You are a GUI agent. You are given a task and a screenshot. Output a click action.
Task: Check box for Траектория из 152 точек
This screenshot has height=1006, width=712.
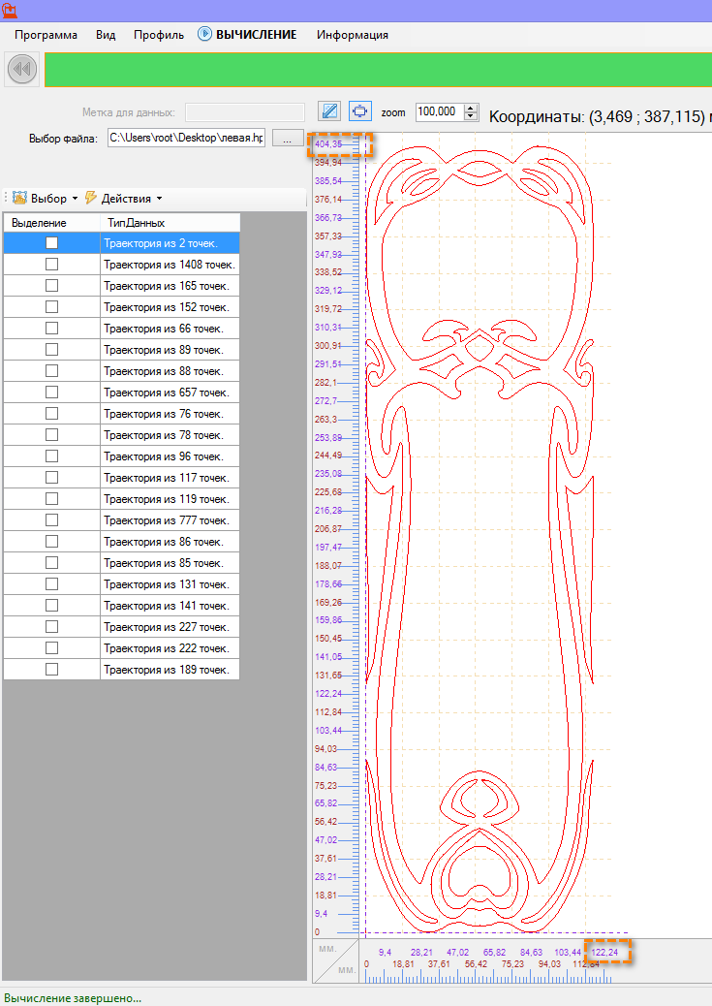[52, 306]
